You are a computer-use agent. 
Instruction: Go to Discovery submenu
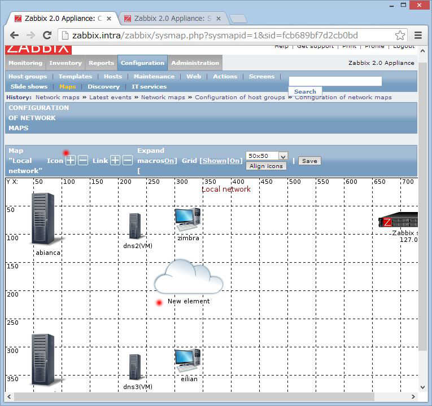tap(103, 87)
